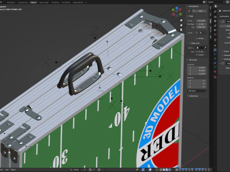This screenshot has height=172, width=230.
Task: Click the Scene name selector field
Action: click(216, 2)
